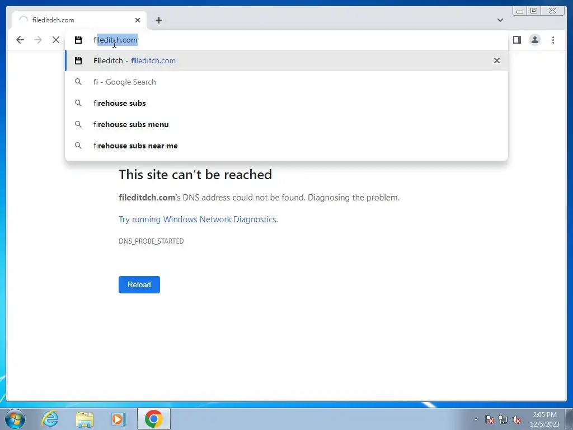Pick the 'firehouse subs' search suggestion
Screen dimensions: 573x430
286,103
